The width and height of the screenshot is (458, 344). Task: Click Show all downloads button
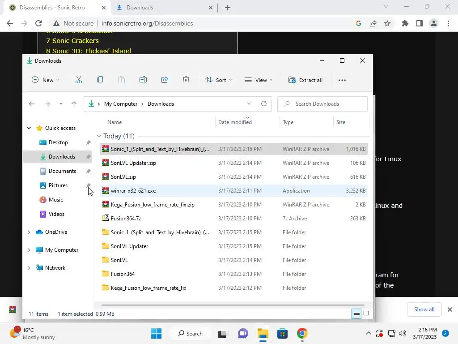424,310
